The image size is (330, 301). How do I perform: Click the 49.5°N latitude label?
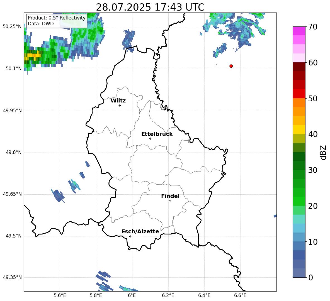[14, 236]
